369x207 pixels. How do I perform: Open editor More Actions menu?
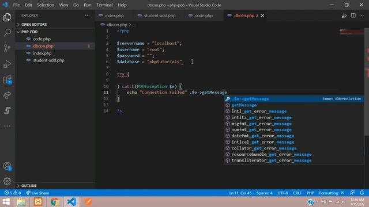pos(362,16)
